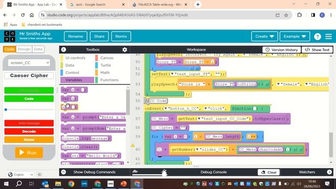Viewport: 336px width, 189px height.
Task: Select the UI controls toolbox category
Action: click(75, 58)
